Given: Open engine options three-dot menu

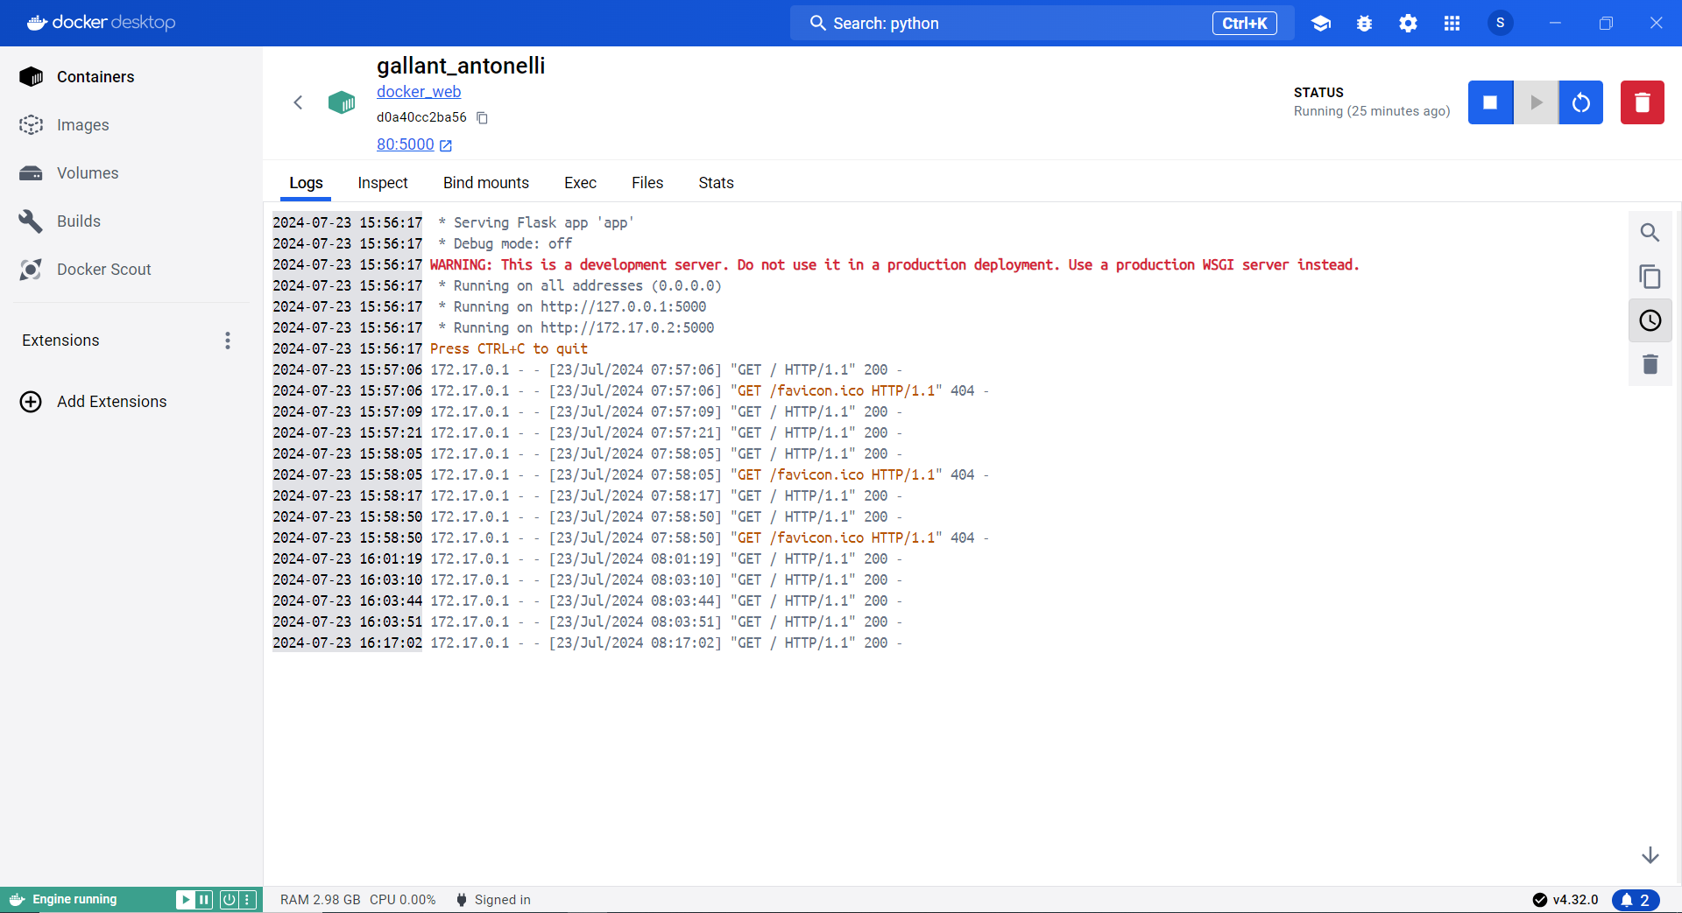Looking at the screenshot, I should [x=248, y=899].
